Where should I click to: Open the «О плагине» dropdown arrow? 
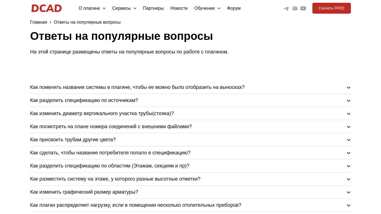104,8
